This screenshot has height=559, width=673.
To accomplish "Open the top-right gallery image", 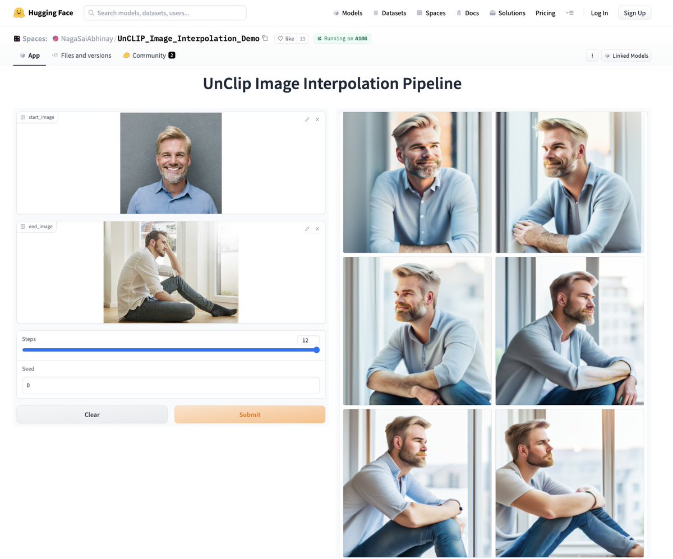I will (x=569, y=182).
